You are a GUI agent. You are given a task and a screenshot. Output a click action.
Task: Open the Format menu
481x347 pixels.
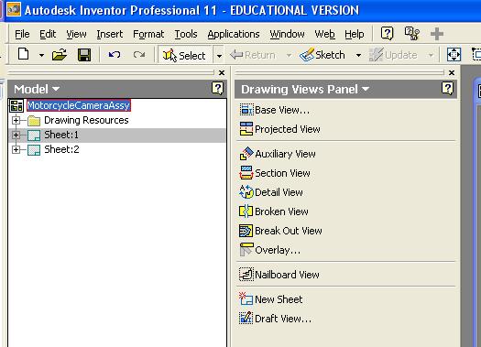tap(148, 34)
